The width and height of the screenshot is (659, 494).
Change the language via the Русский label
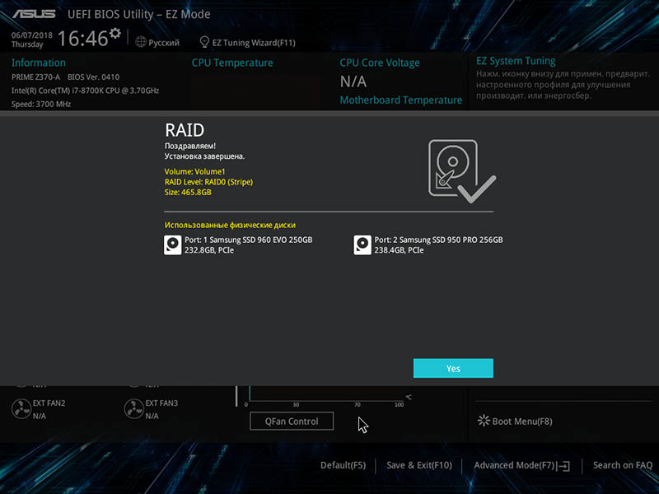tap(164, 43)
